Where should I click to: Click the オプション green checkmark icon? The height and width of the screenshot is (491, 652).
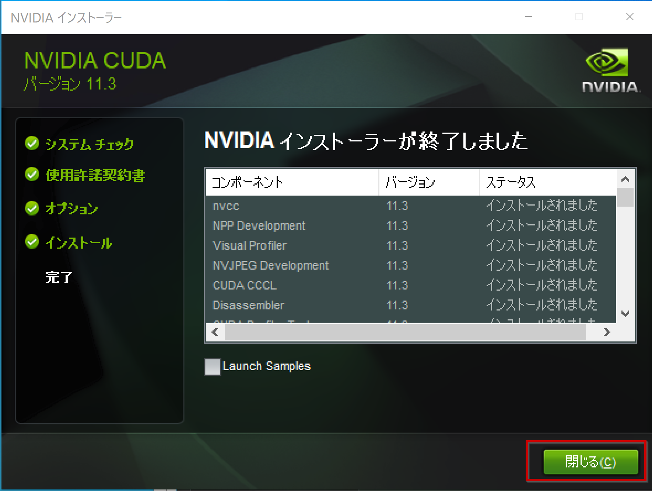pos(32,208)
